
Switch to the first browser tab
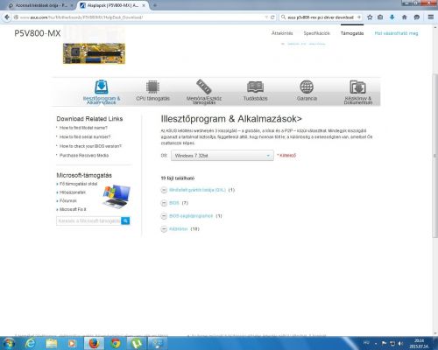point(40,5)
